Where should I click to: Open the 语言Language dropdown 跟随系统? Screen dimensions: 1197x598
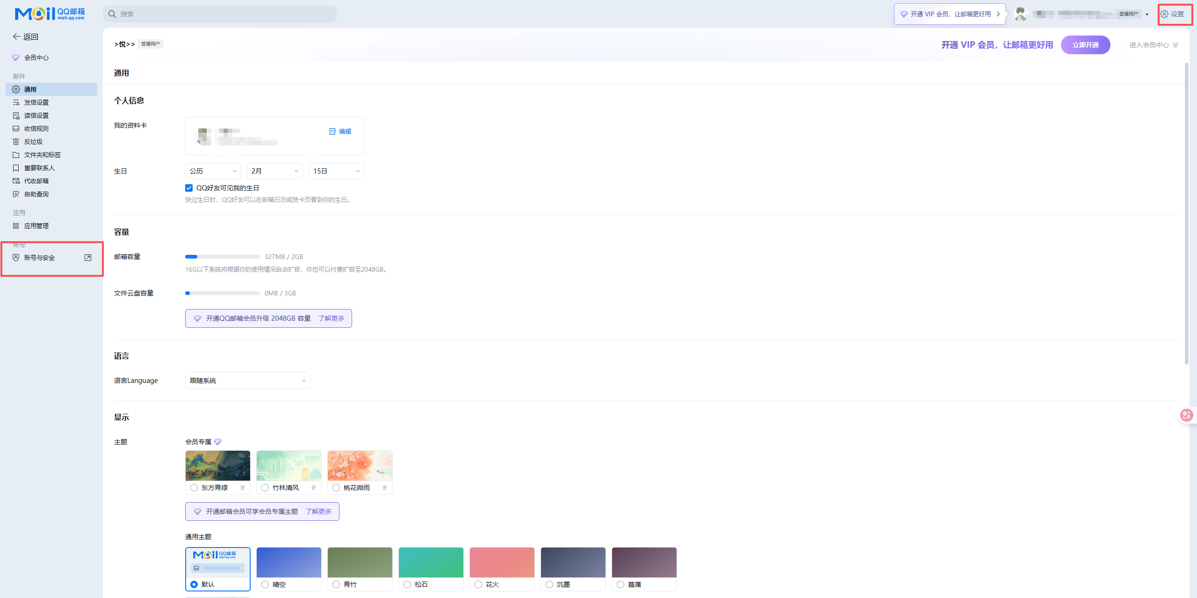click(x=247, y=381)
